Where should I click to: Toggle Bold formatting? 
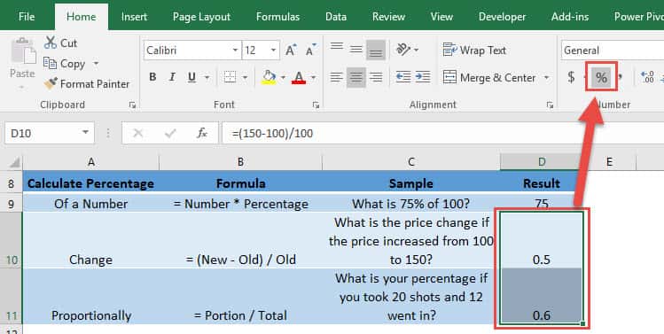point(152,77)
